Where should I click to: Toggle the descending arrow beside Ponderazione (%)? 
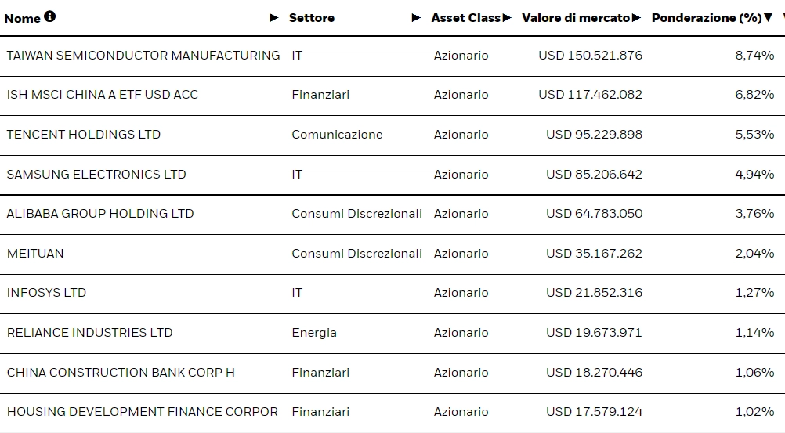768,17
